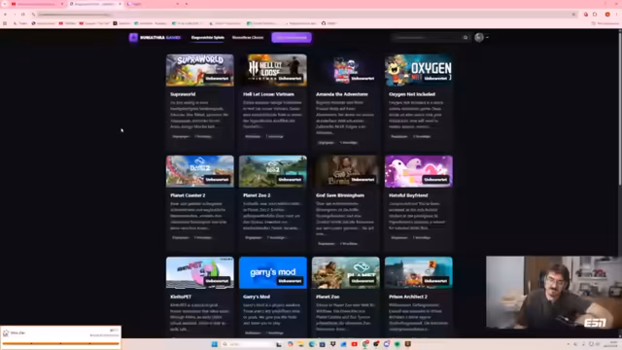
Task: Click the GitHub bookmark in bookmarks bar
Action: click(x=328, y=23)
